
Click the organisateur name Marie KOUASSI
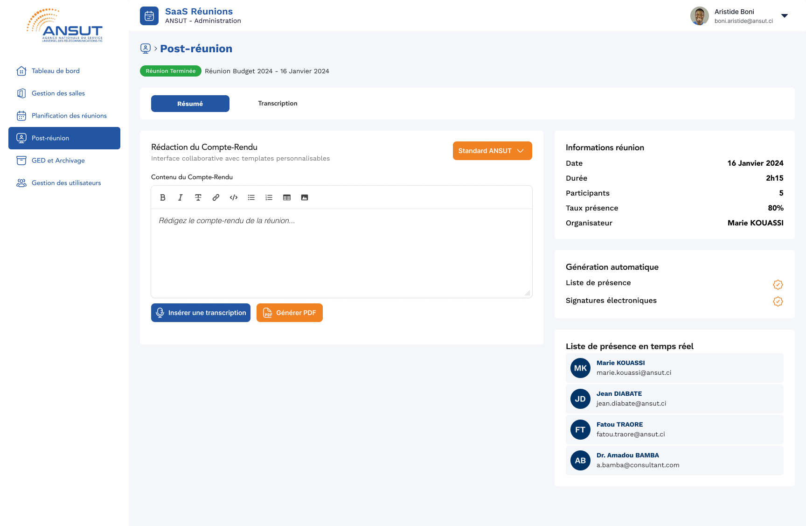click(x=756, y=223)
